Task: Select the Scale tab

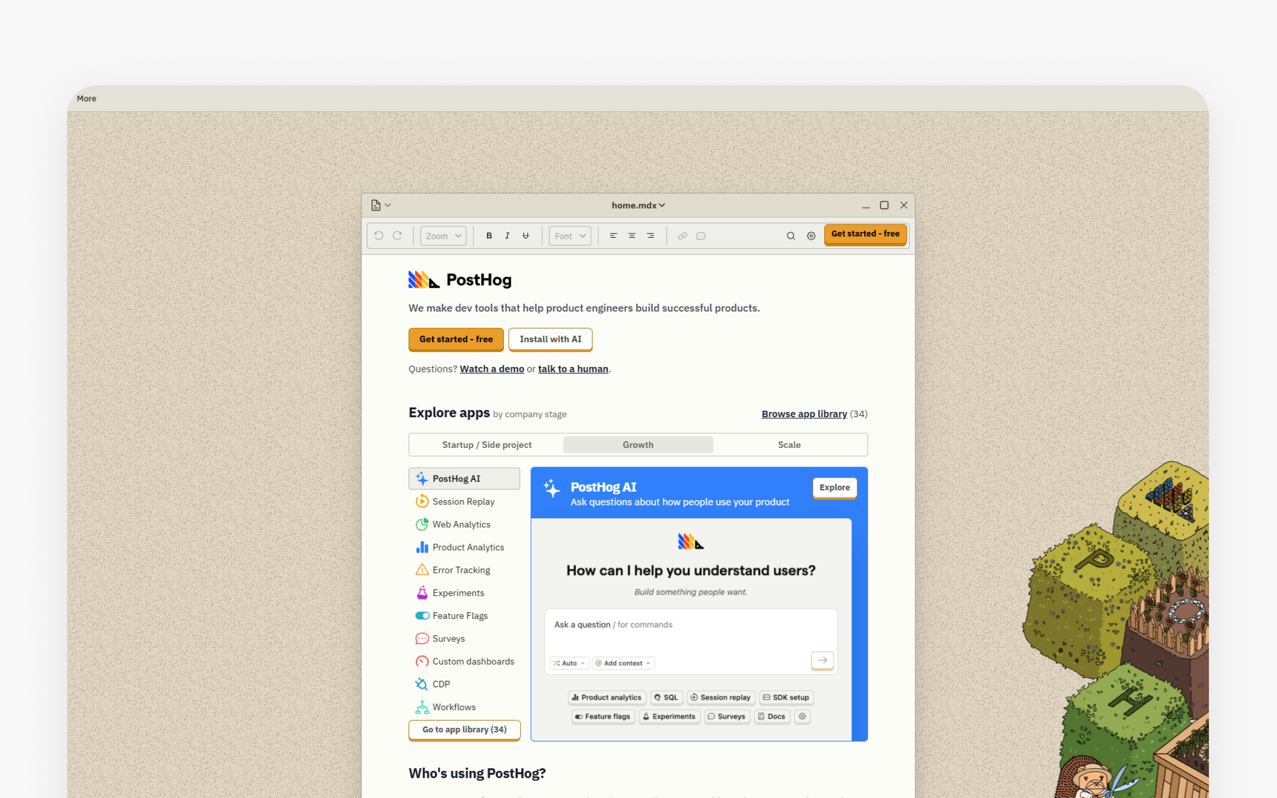Action: [789, 445]
